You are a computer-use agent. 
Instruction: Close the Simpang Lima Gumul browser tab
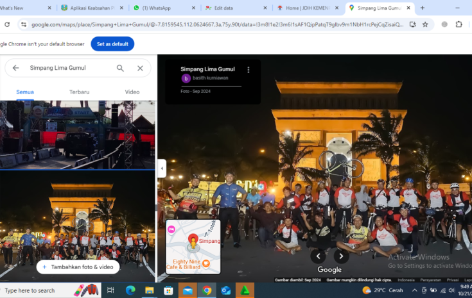(408, 8)
